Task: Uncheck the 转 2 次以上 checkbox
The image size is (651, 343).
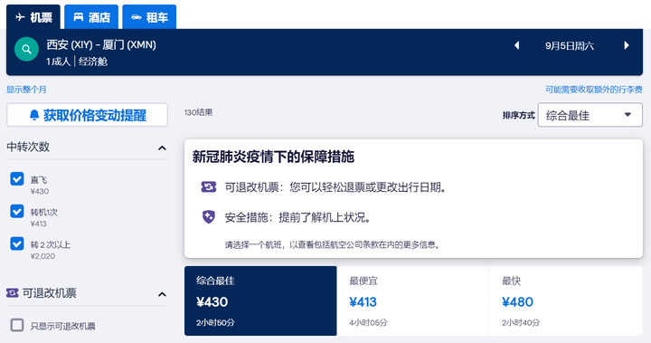Action: (x=17, y=243)
